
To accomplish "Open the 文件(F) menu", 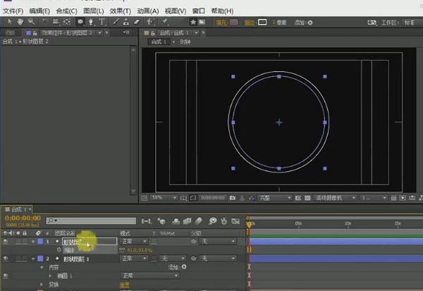I will click(13, 11).
